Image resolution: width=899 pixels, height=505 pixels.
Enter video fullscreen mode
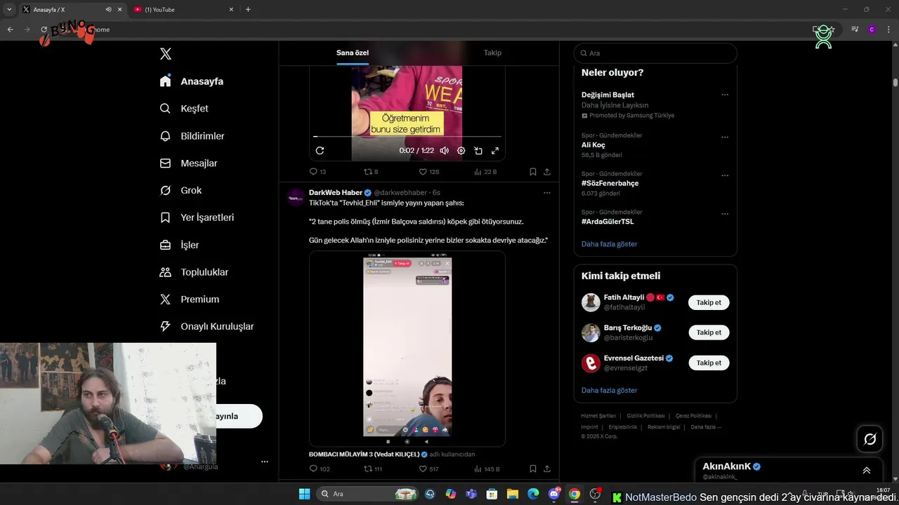pos(495,151)
